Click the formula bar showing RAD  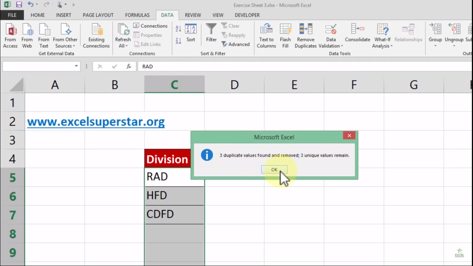pyautogui.click(x=305, y=66)
